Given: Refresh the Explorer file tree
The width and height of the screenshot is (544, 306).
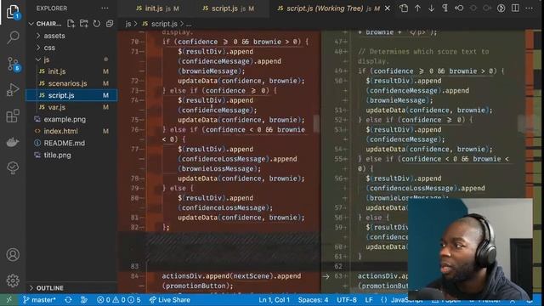Looking at the screenshot, I should tap(97, 24).
